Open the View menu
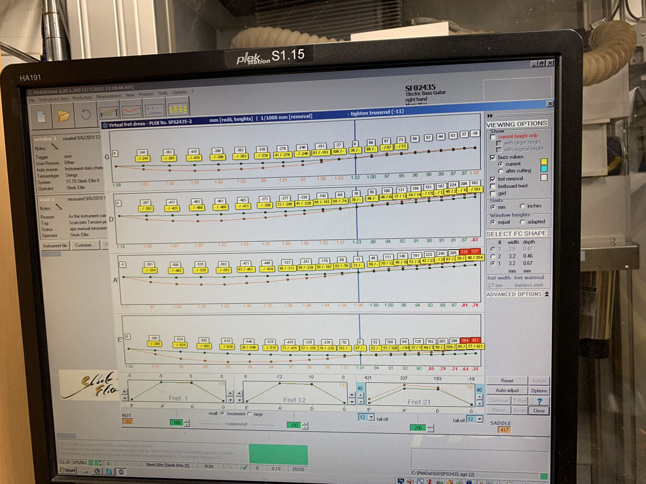 [x=130, y=95]
